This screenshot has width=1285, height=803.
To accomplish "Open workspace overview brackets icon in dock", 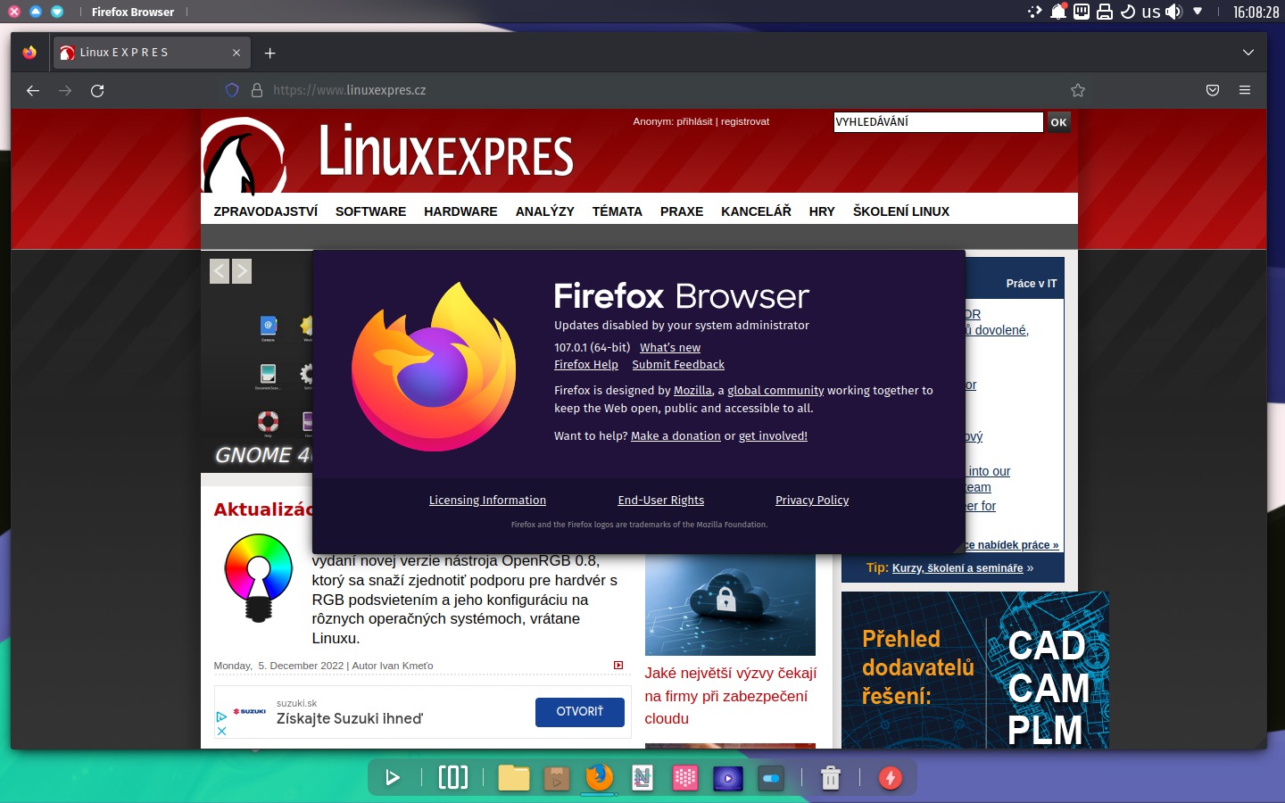I will coord(453,778).
